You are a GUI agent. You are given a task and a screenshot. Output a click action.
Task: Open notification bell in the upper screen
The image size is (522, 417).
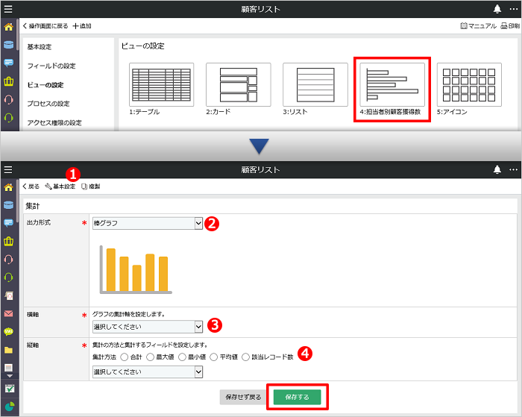[x=497, y=9]
